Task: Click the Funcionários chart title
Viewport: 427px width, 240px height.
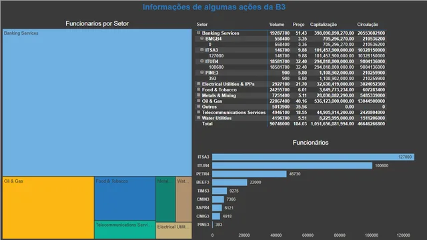Action: (x=310, y=143)
